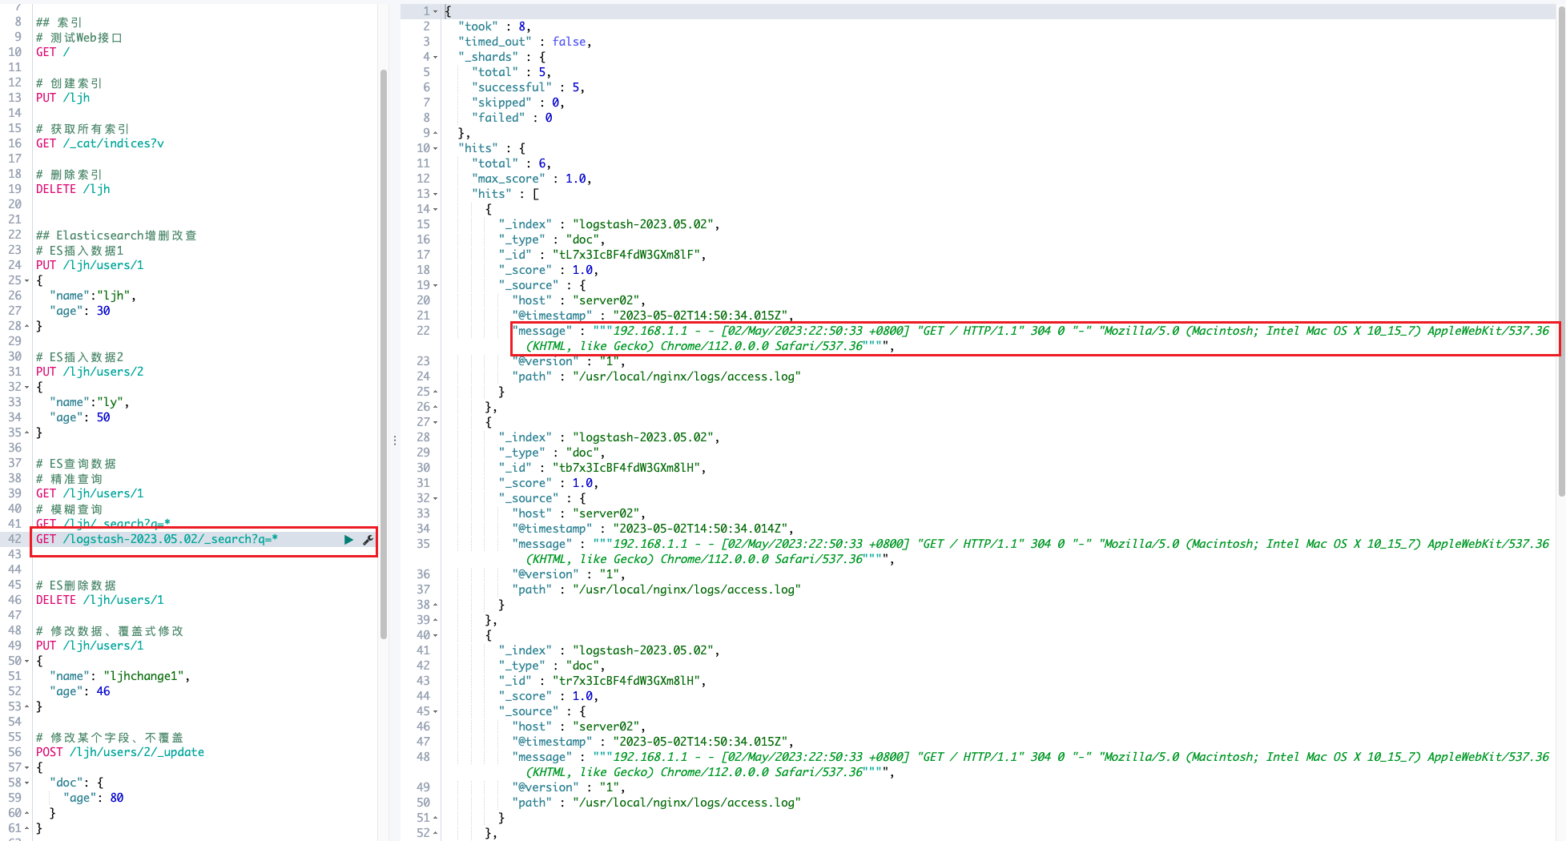The height and width of the screenshot is (841, 1566).
Task: Fold the update body at editor line 57
Action: click(x=26, y=767)
